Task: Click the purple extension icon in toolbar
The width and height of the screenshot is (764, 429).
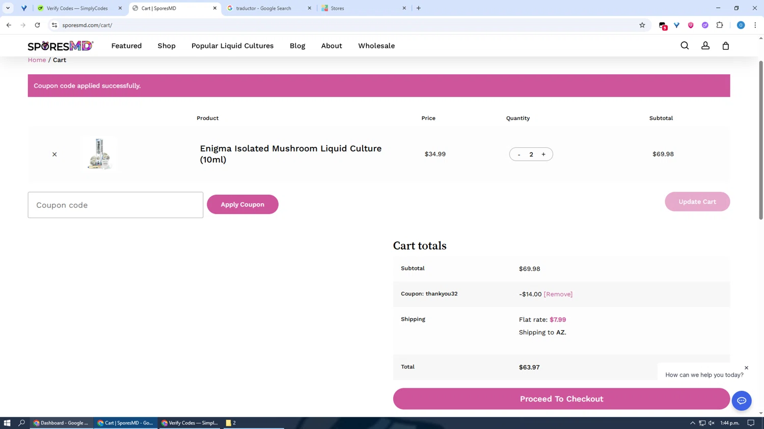Action: 705,25
